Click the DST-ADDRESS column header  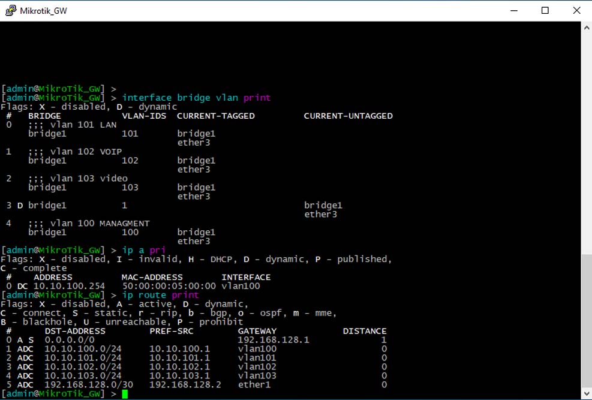click(x=75, y=331)
